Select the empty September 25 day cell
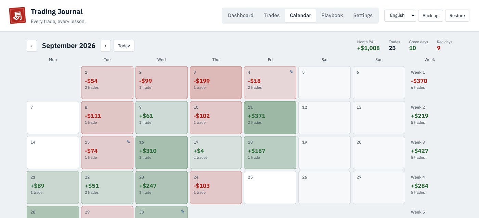 pyautogui.click(x=270, y=187)
